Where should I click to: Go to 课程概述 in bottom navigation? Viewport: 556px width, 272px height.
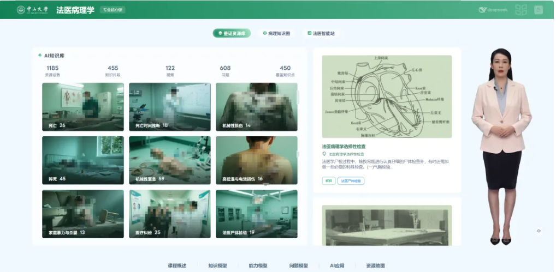(177, 266)
